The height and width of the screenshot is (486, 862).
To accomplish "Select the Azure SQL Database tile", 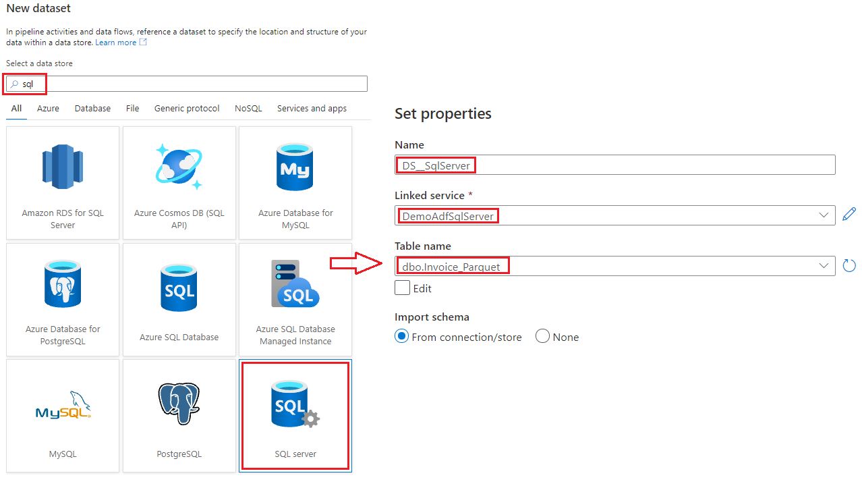I will tap(179, 299).
